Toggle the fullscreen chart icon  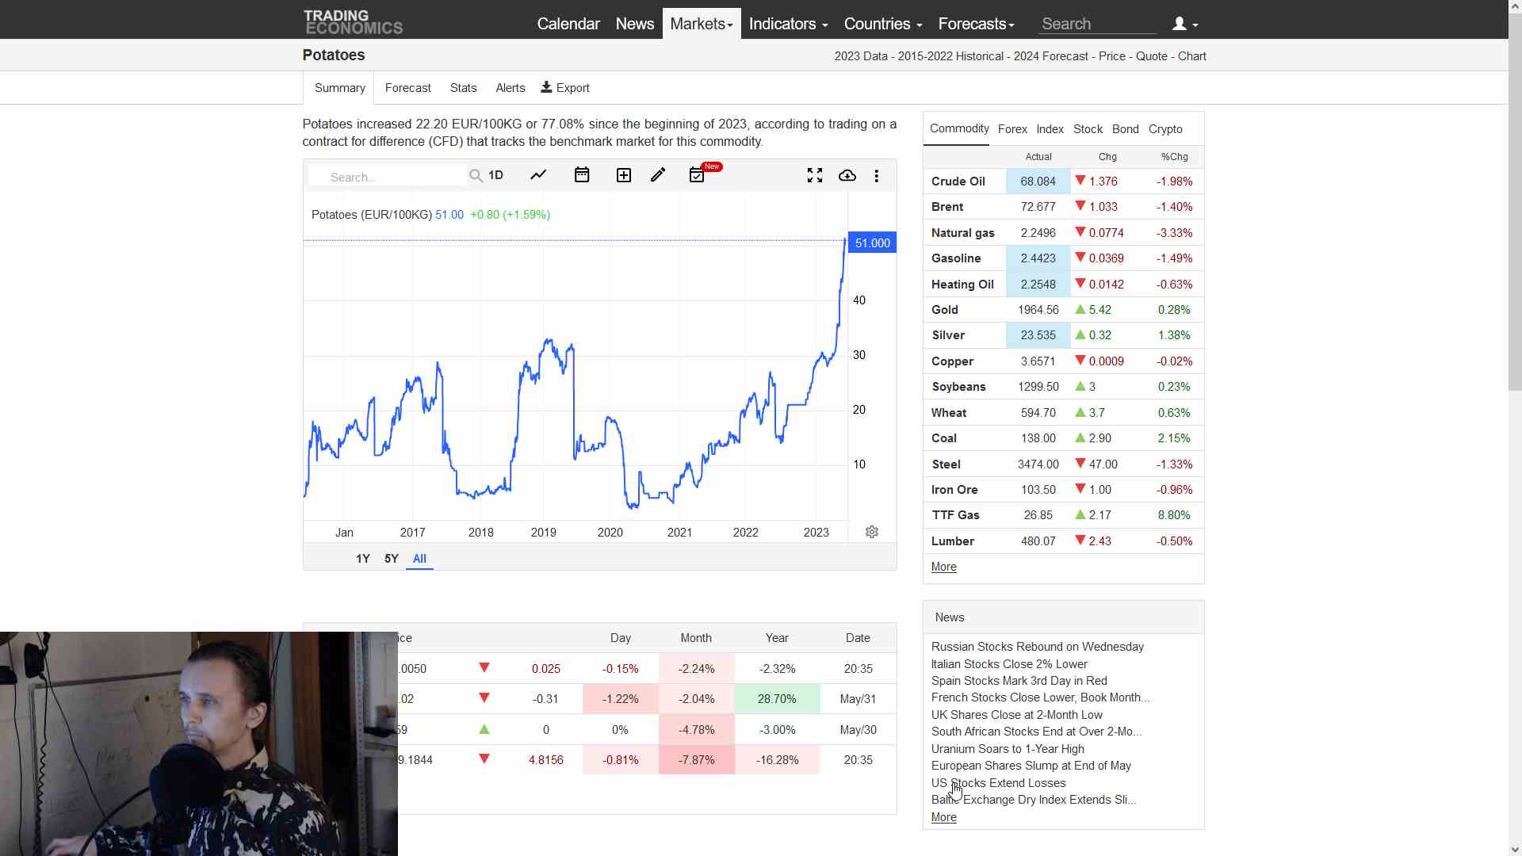click(815, 175)
